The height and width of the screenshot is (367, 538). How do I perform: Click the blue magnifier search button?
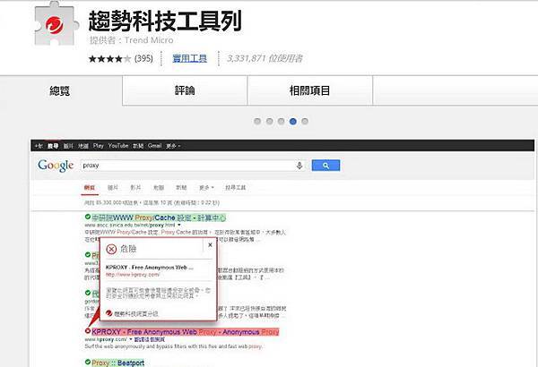tap(325, 166)
